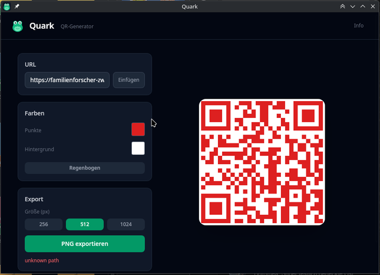380x275 pixels.
Task: Open the Hintergrund white color swatch
Action: coord(138,148)
